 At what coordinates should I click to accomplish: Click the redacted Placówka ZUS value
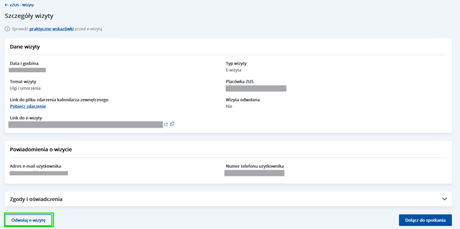256,88
